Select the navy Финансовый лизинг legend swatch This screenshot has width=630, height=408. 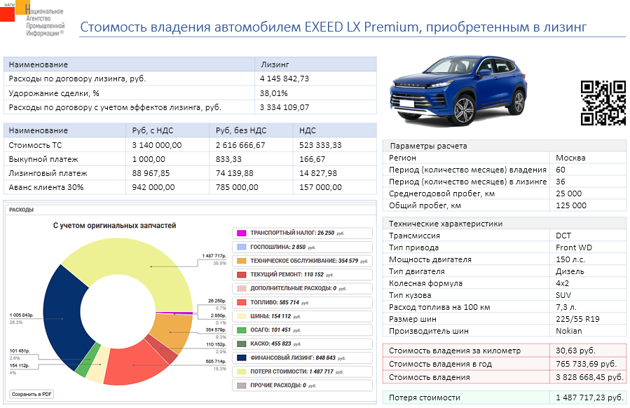(241, 358)
